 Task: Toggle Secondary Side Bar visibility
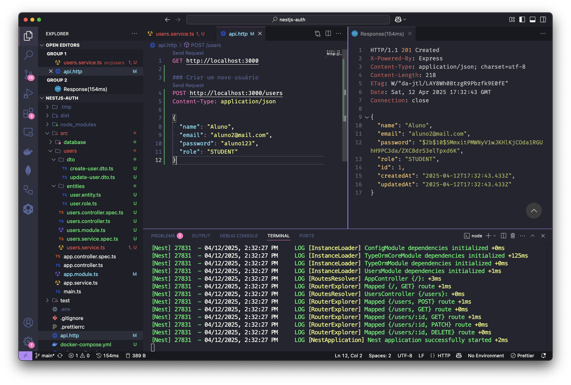pyautogui.click(x=543, y=20)
